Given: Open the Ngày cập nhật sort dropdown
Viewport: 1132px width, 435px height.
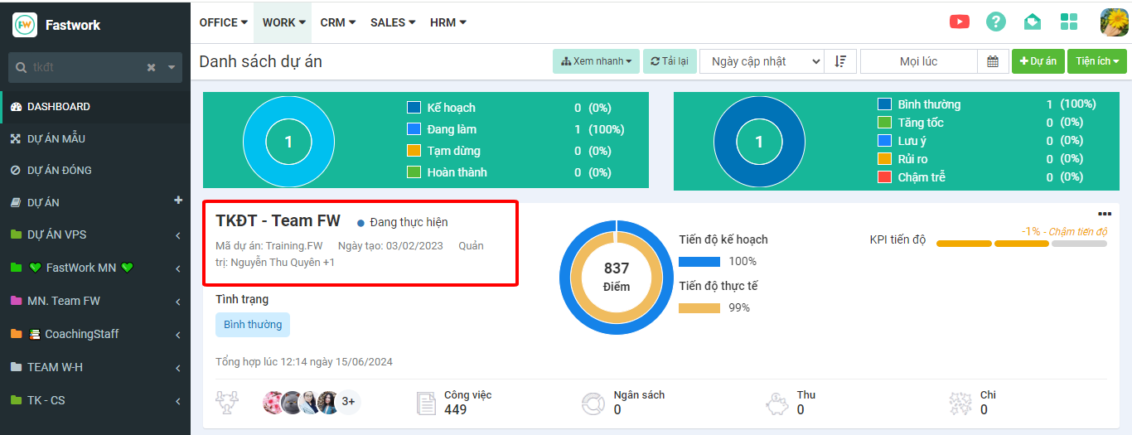Looking at the screenshot, I should [x=762, y=61].
